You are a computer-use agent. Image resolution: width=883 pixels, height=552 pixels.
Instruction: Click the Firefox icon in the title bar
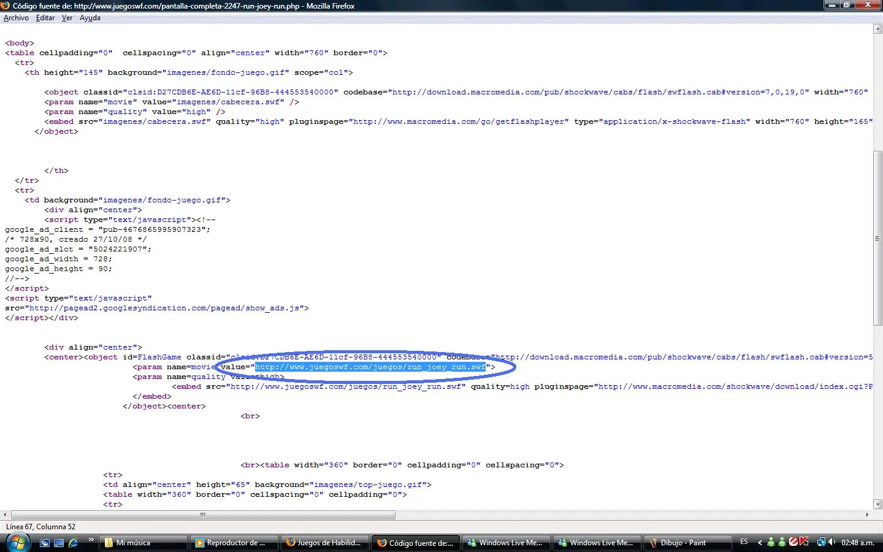[x=6, y=6]
